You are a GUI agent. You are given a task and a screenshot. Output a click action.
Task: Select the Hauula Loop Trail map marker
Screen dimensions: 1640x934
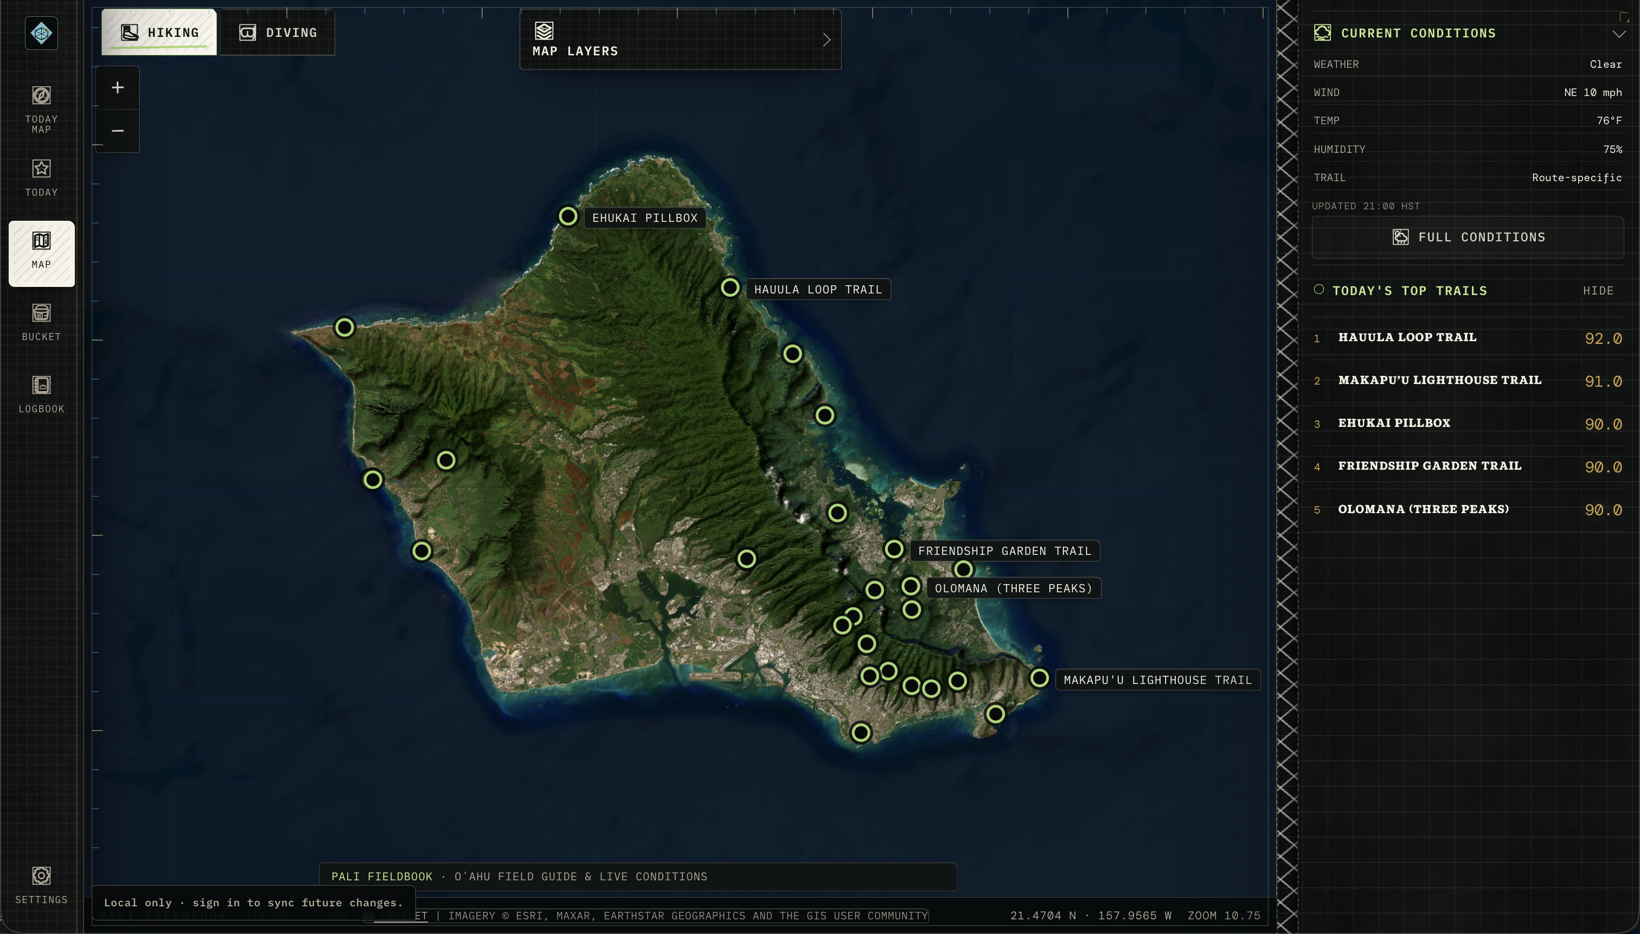click(x=730, y=287)
